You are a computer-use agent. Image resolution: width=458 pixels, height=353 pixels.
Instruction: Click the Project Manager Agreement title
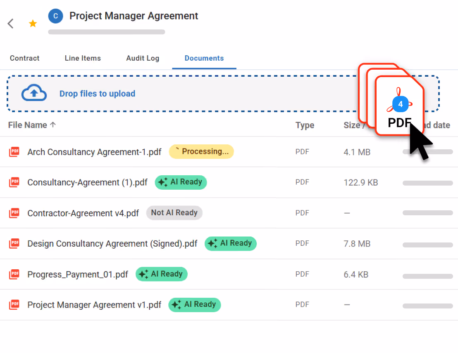[134, 16]
